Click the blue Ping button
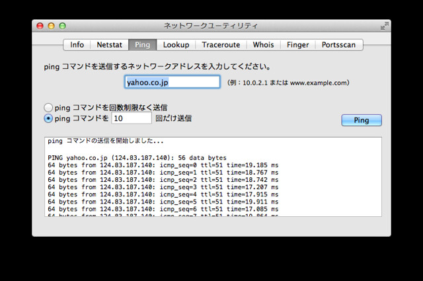 coord(362,120)
